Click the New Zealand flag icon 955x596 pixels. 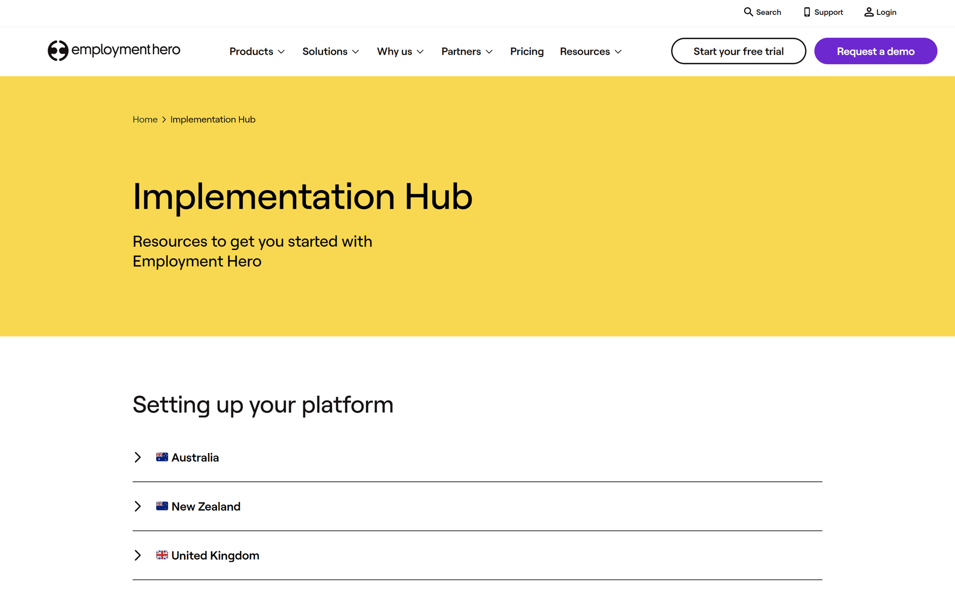coord(162,506)
